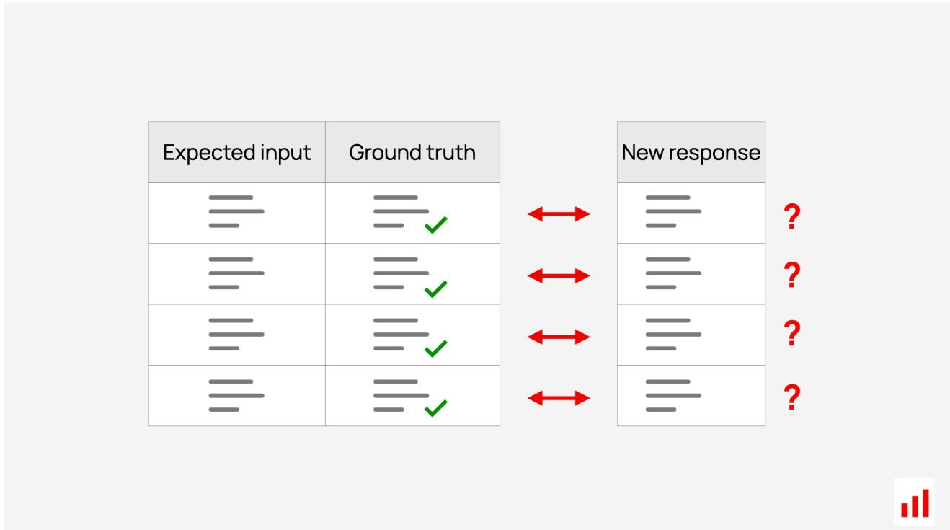Click the second row's green checkmark
The height and width of the screenshot is (530, 950).
pos(435,288)
